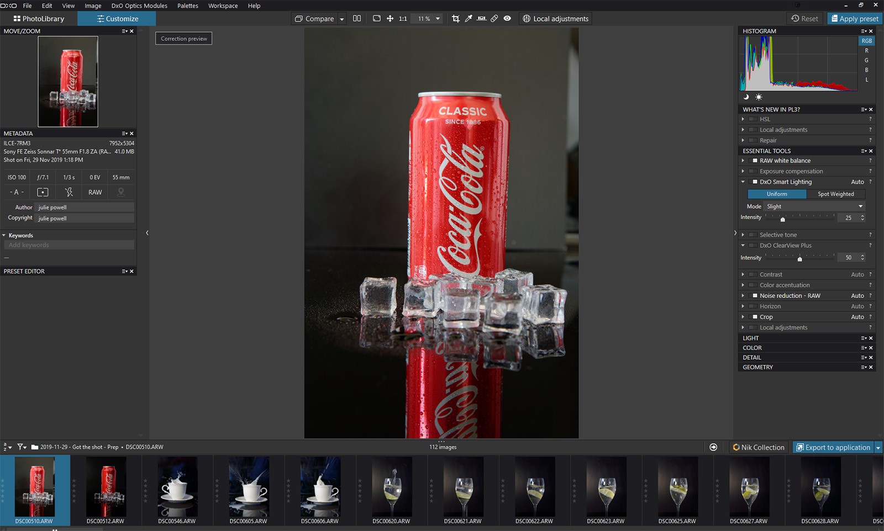Open the zoom percentage dropdown
Image resolution: width=884 pixels, height=531 pixels.
[x=438, y=19]
